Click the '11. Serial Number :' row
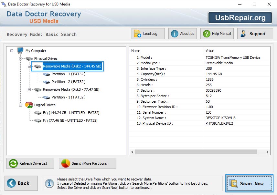Screen dimensions: 277x195 [x=200, y=112]
